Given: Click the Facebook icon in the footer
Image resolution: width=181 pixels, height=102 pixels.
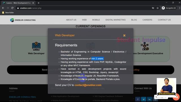Looking at the screenshot, I should [138, 99].
